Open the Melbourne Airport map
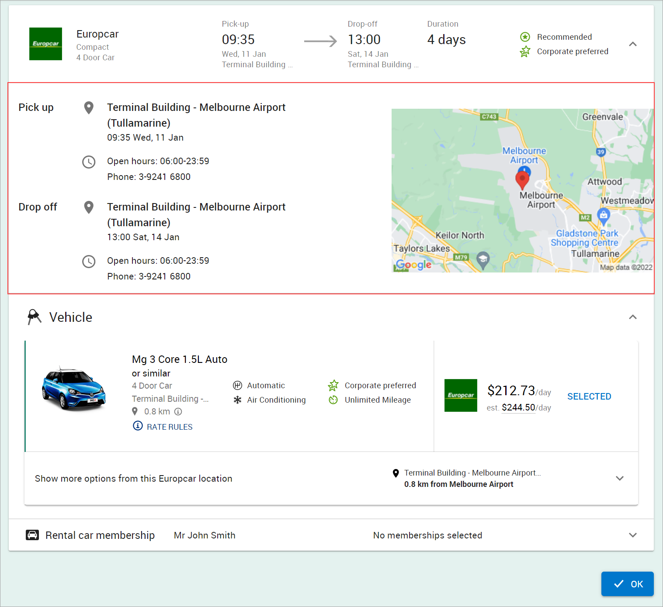 pos(522,190)
